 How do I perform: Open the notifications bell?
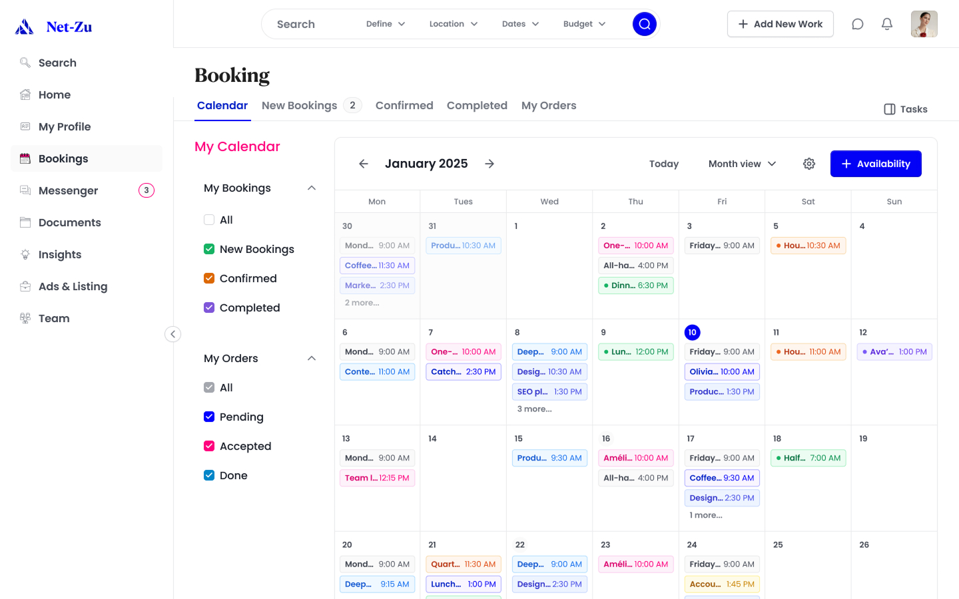[x=887, y=24]
